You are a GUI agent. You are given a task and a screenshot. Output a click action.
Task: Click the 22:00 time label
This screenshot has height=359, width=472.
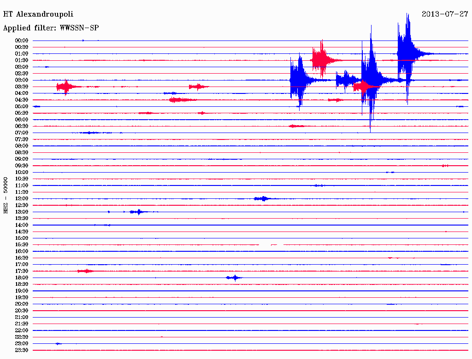[x=22, y=330]
